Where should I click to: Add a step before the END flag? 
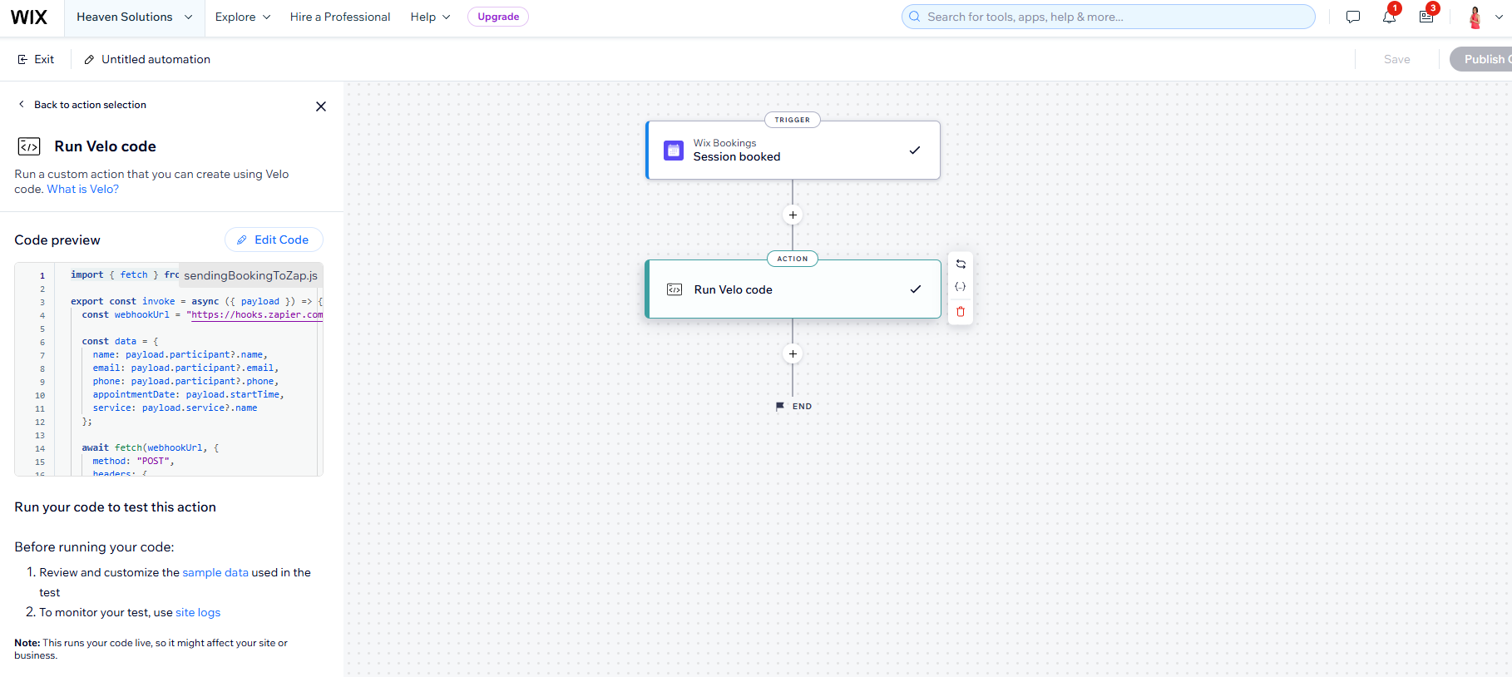(793, 354)
